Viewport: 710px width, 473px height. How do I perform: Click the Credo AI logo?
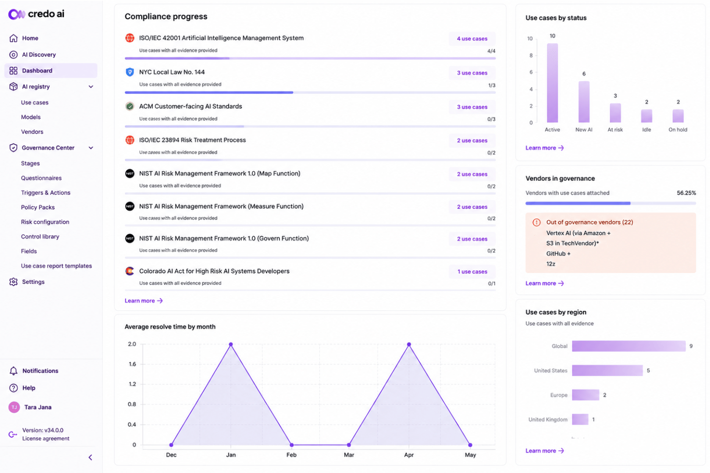(36, 14)
